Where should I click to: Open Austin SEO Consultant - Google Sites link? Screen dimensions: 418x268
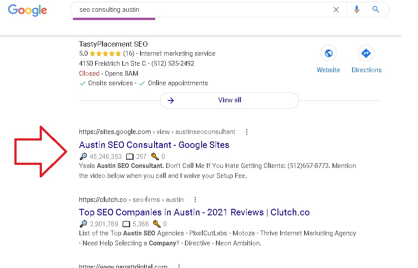pyautogui.click(x=154, y=145)
